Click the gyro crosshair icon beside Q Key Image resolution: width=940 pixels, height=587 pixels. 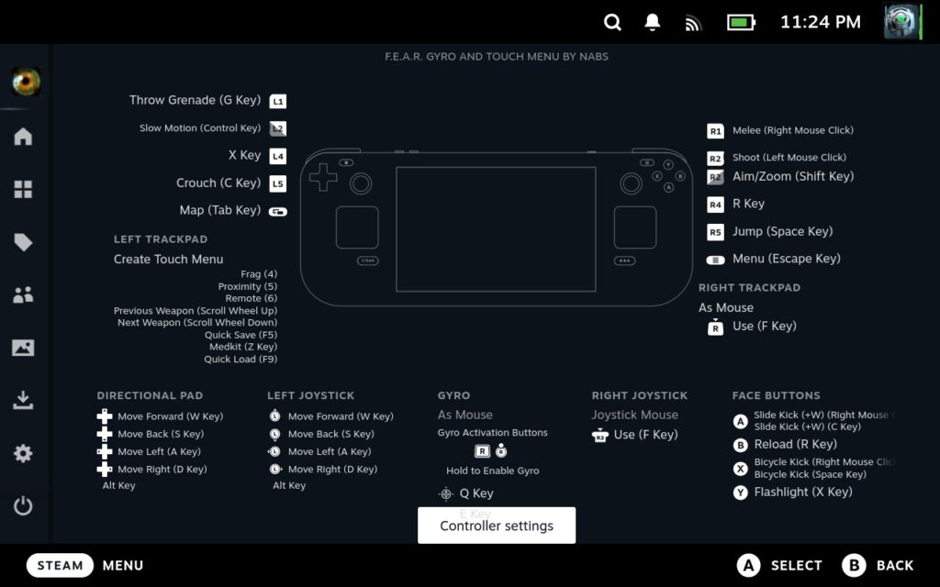click(445, 493)
